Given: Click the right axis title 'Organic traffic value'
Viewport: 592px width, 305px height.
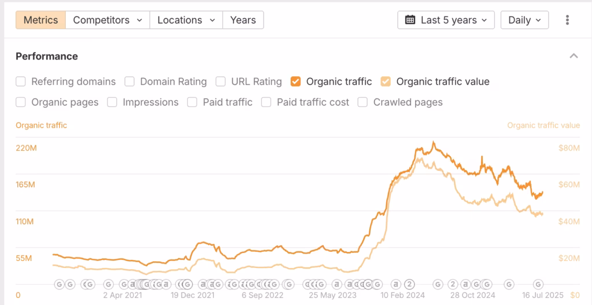Looking at the screenshot, I should pyautogui.click(x=543, y=125).
